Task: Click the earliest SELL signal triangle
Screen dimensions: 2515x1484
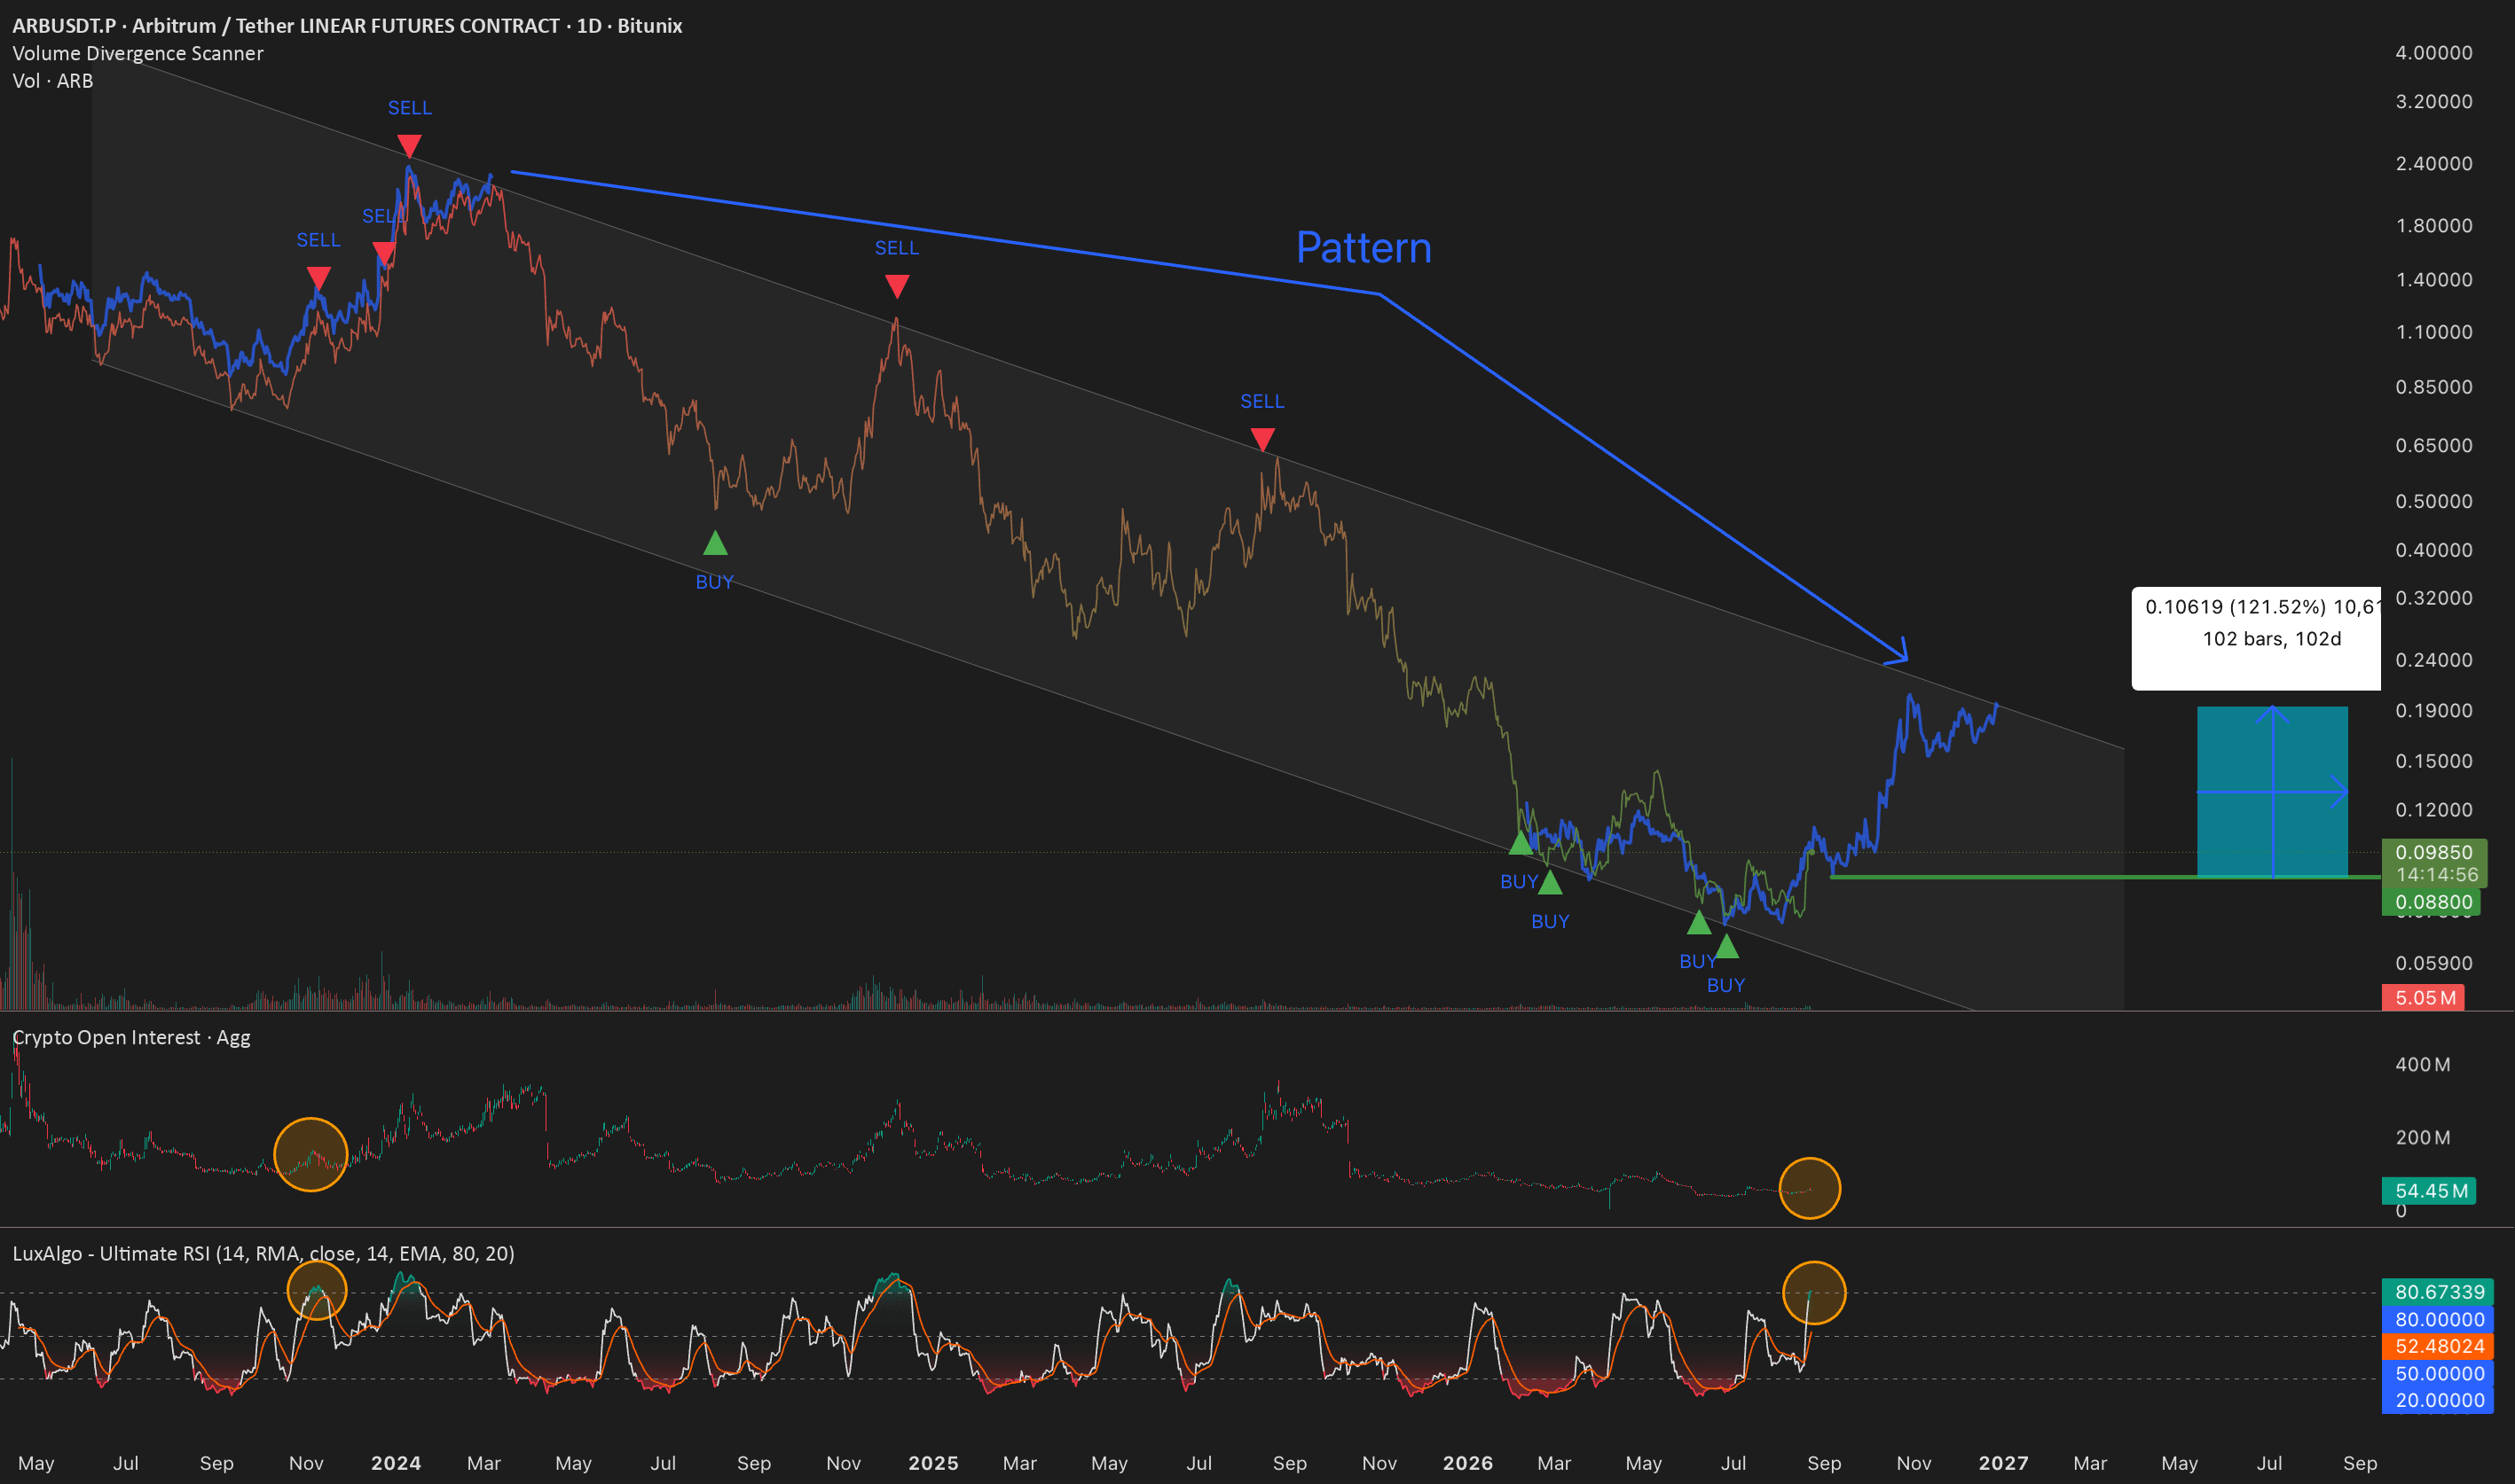Action: 318,278
